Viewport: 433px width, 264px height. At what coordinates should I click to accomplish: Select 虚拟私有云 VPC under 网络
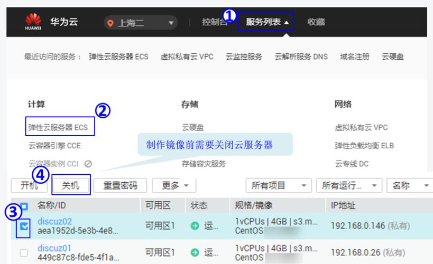tap(361, 127)
